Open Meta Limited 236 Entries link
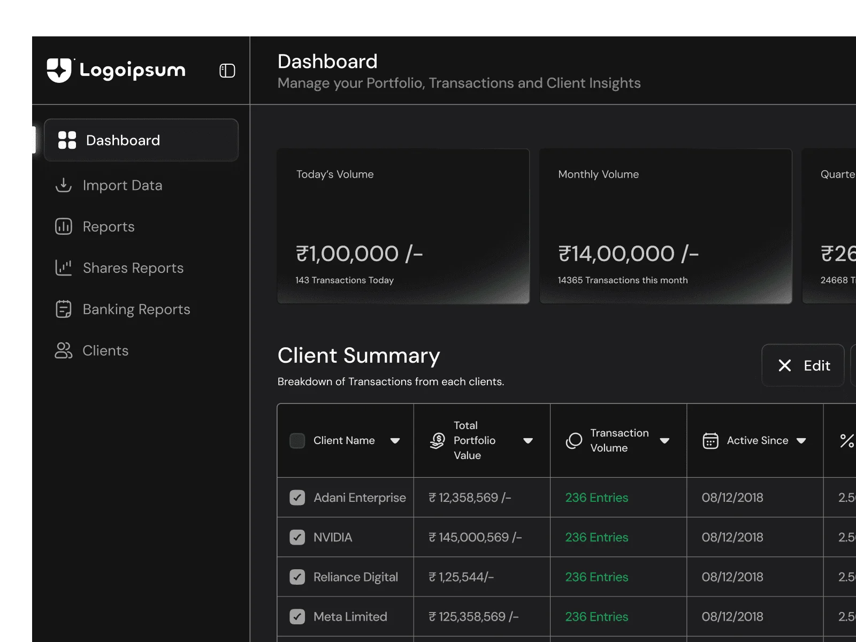 [597, 616]
